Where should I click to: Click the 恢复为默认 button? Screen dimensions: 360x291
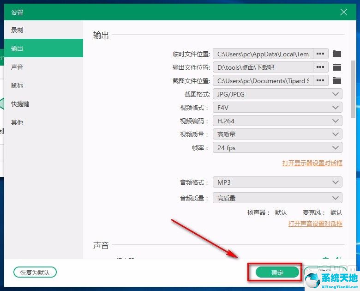coord(35,273)
